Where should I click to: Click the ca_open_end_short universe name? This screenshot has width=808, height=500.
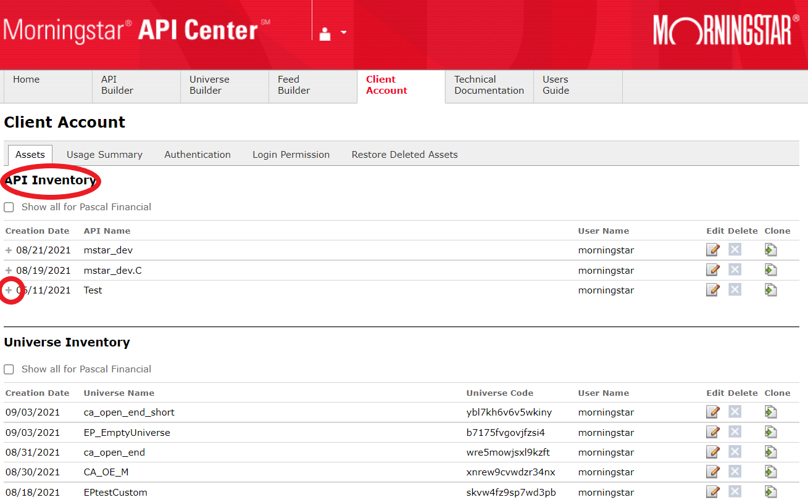pos(129,412)
